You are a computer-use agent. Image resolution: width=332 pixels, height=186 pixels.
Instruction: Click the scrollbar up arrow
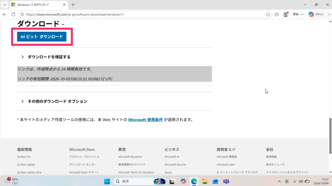330,22
